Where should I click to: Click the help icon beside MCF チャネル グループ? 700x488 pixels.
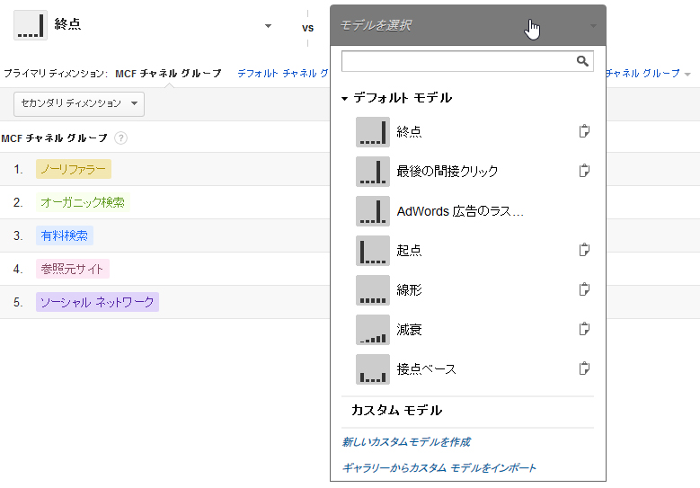point(120,138)
